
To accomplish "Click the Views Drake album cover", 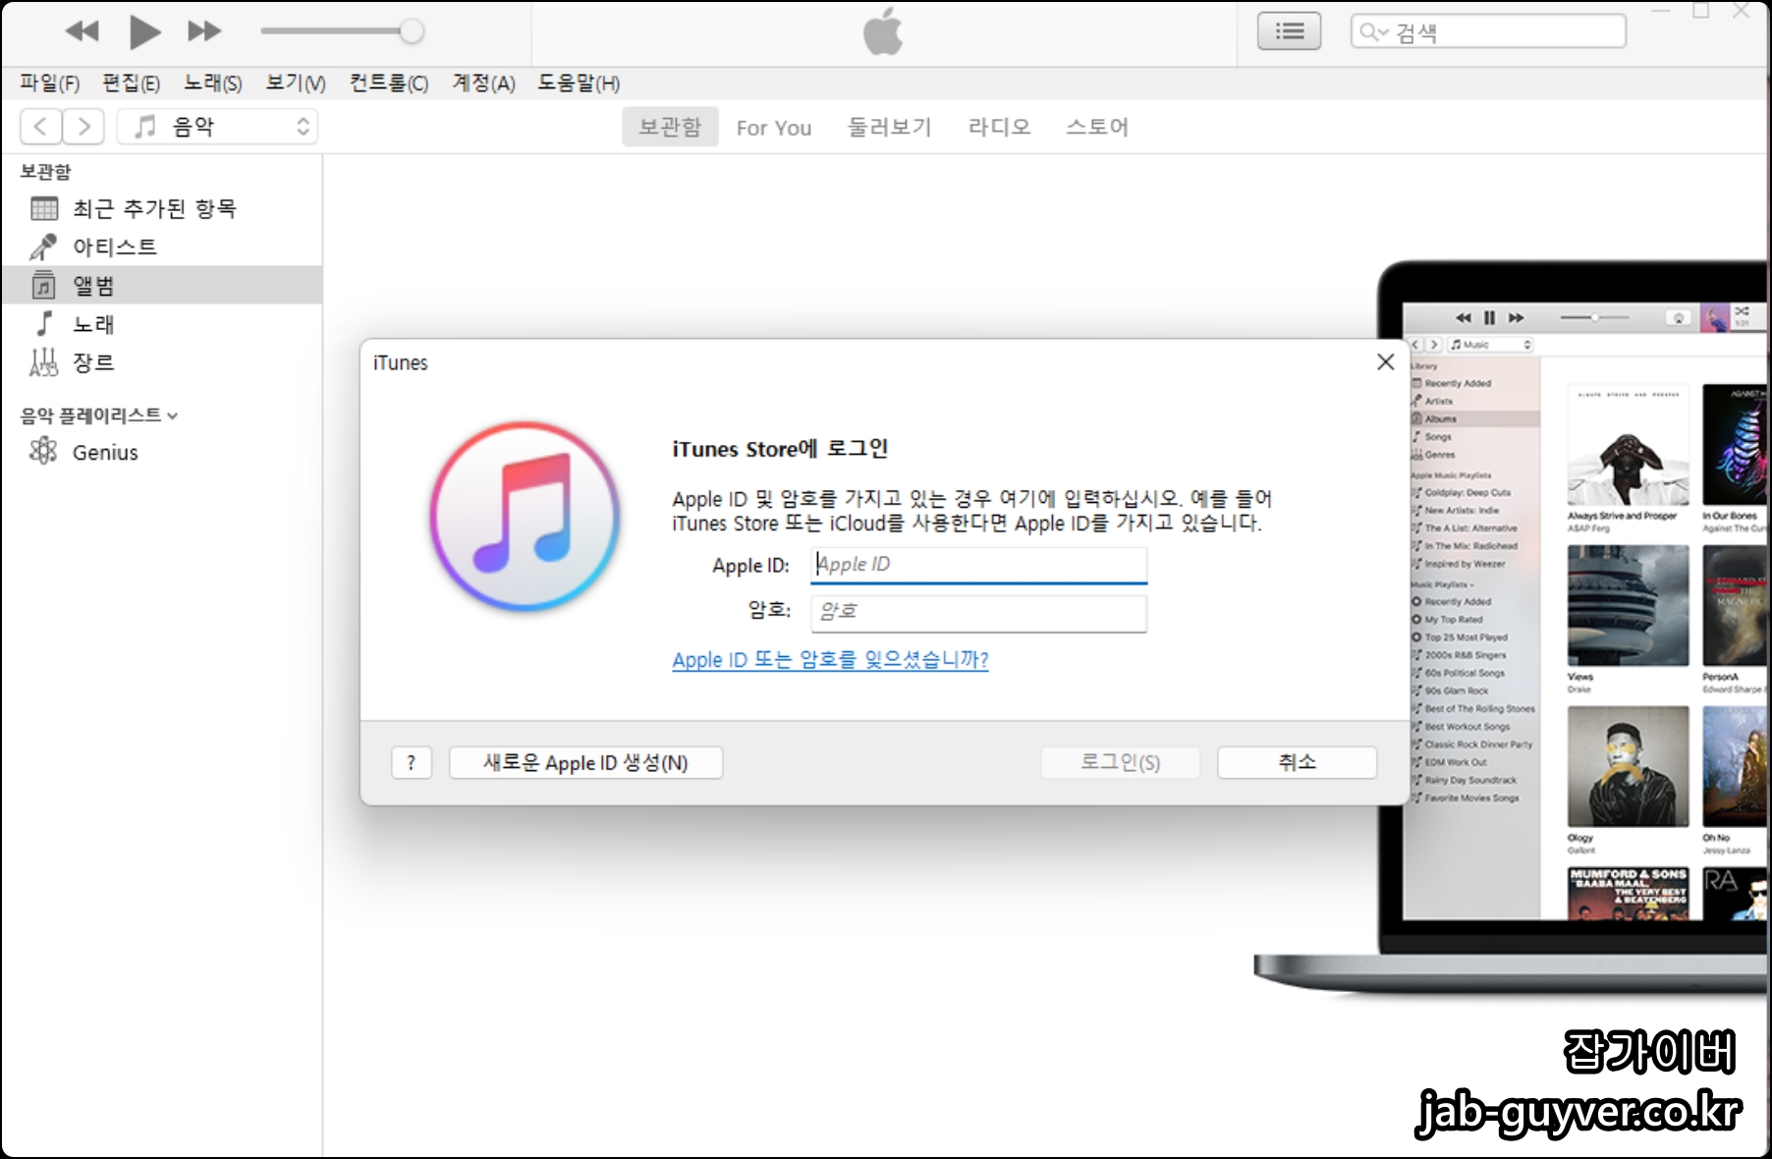I will coord(1628,606).
